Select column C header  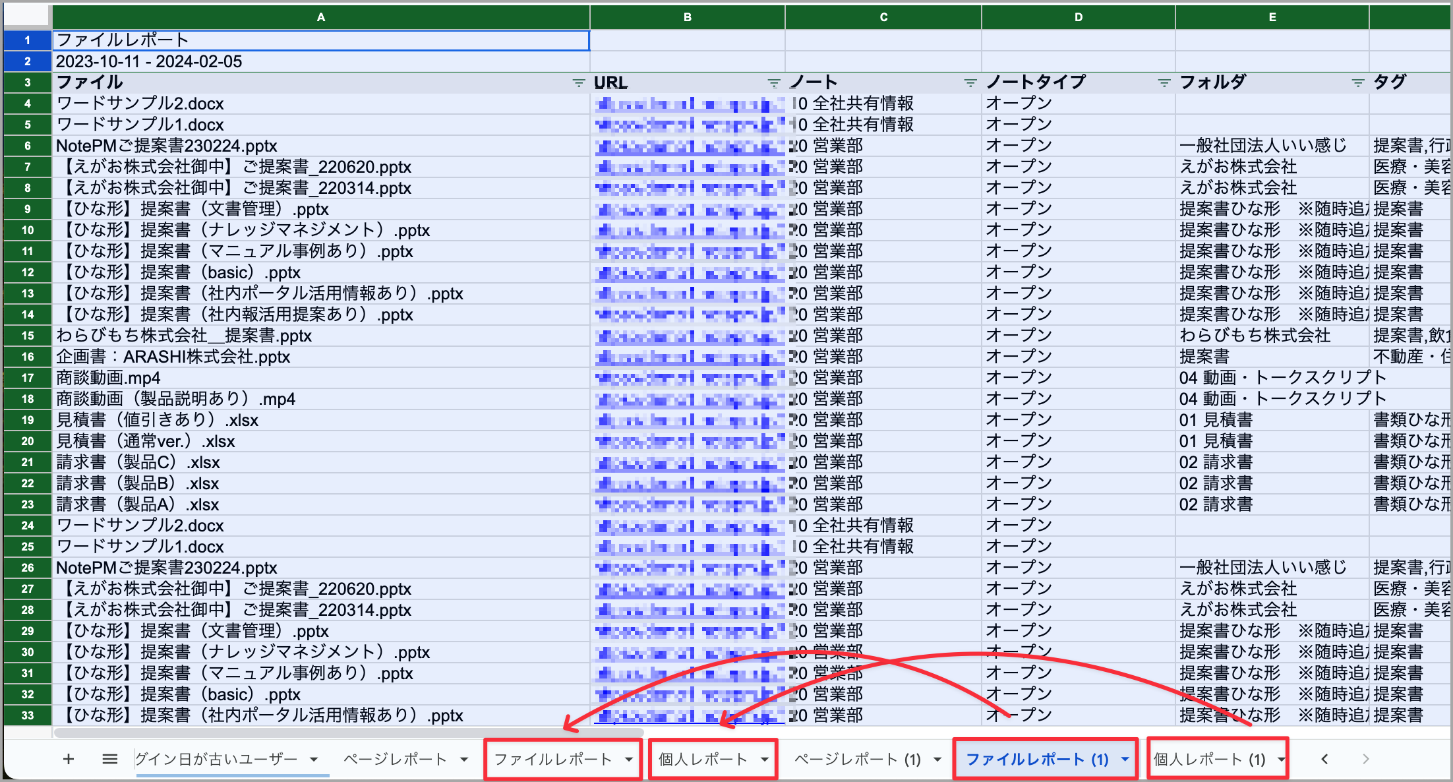pos(883,17)
